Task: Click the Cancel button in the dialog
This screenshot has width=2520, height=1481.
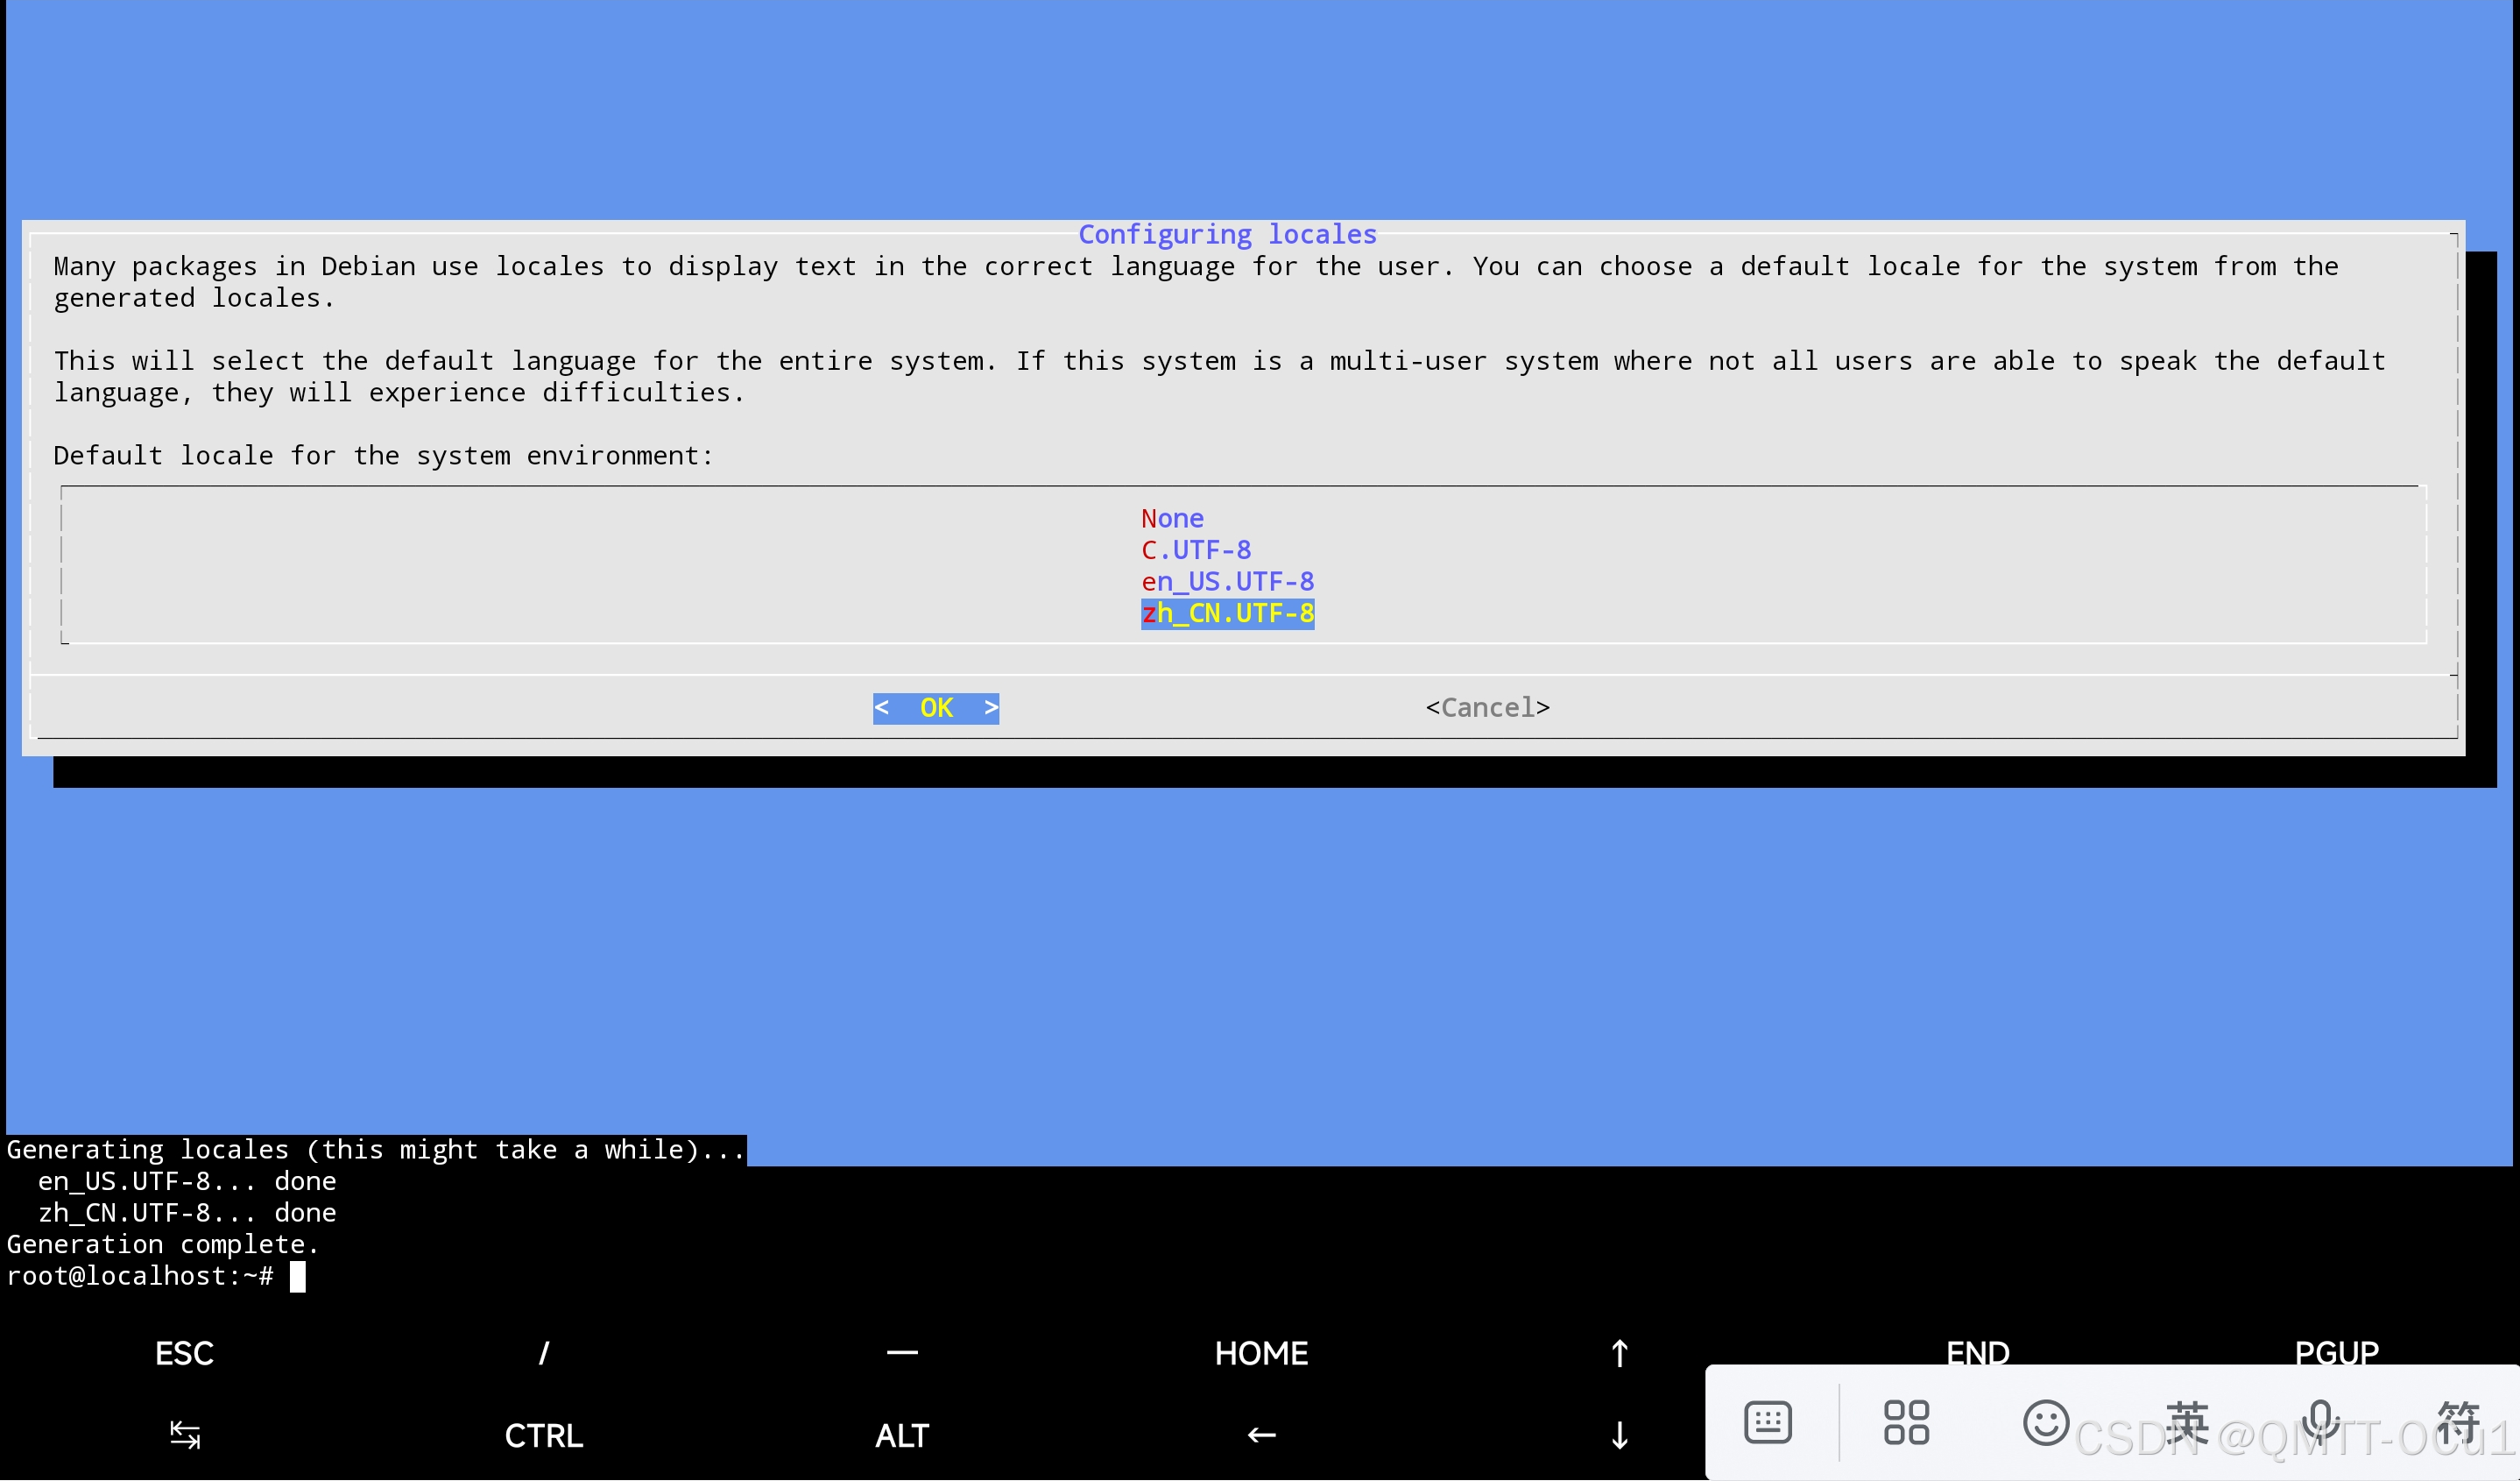Action: [1487, 708]
